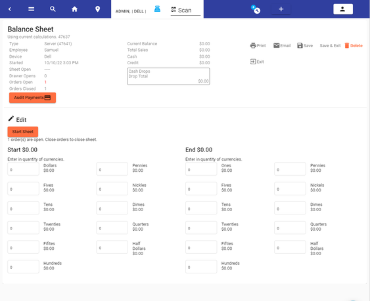Click Save & Exit

click(x=330, y=46)
